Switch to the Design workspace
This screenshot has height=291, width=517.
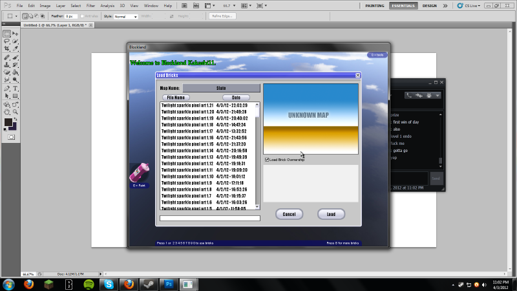[x=429, y=6]
